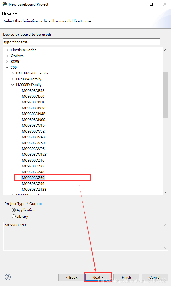Image resolution: width=171 pixels, height=286 pixels.
Task: Collapse the S08 tree node
Action: click(x=7, y=67)
